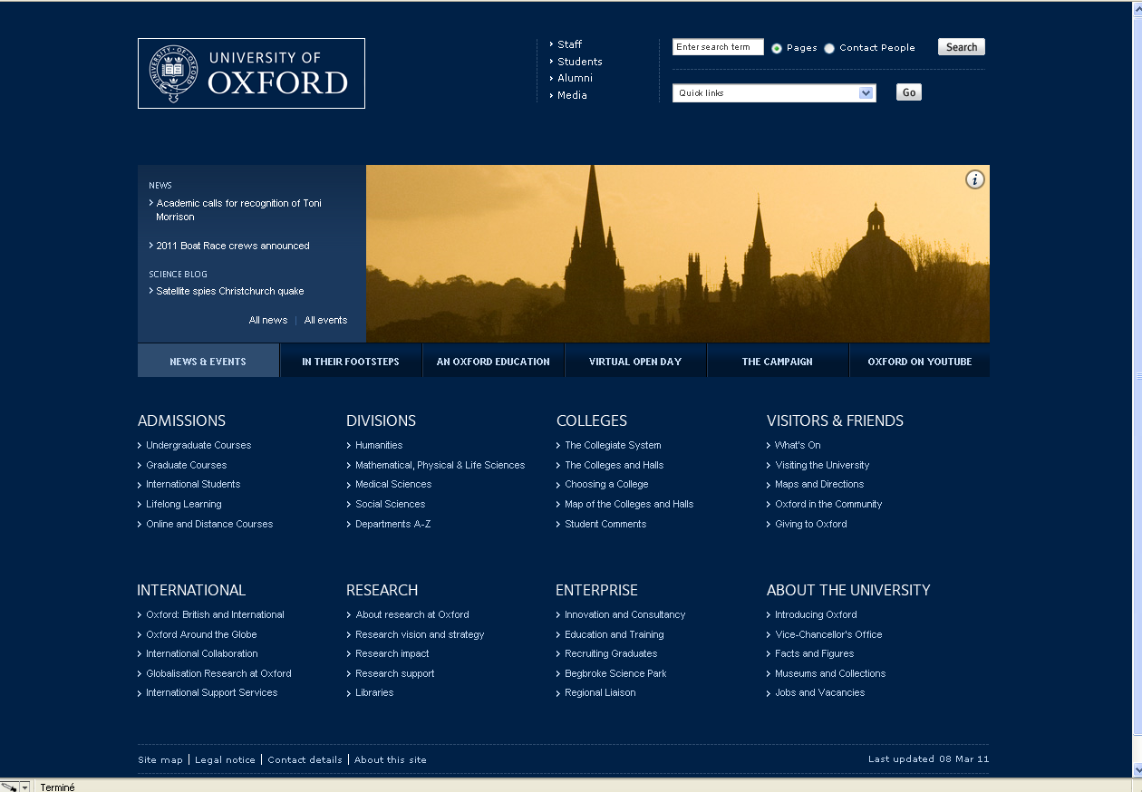
Task: Open Medical Sciences
Action: pyautogui.click(x=393, y=484)
